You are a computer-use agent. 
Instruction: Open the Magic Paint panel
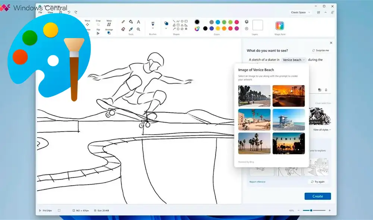[280, 26]
